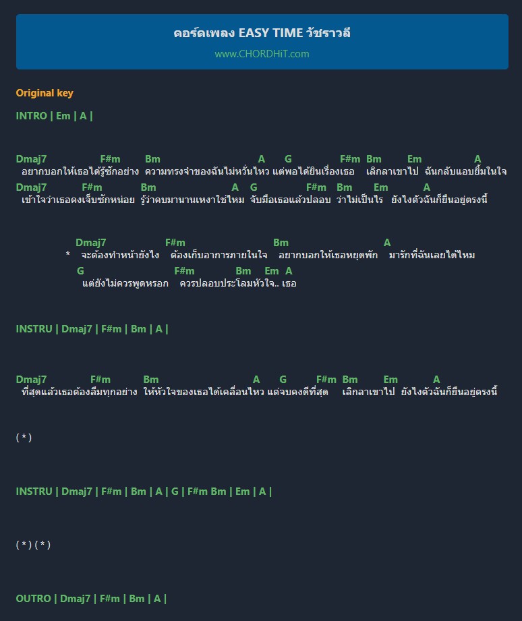Viewport: 522px width, 621px height.
Task: Click lyric ต้องเก็บอาการภายในใจ
Action: click(x=219, y=255)
